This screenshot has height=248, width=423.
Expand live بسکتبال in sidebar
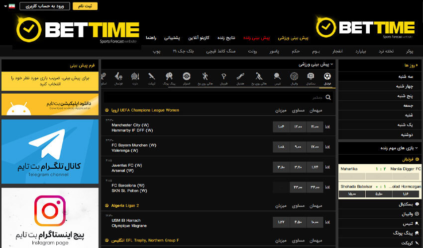click(409, 204)
